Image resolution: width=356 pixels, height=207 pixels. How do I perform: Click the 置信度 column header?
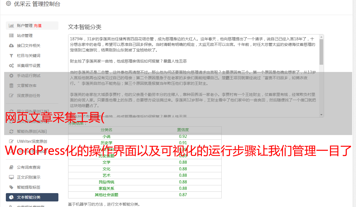(183, 130)
